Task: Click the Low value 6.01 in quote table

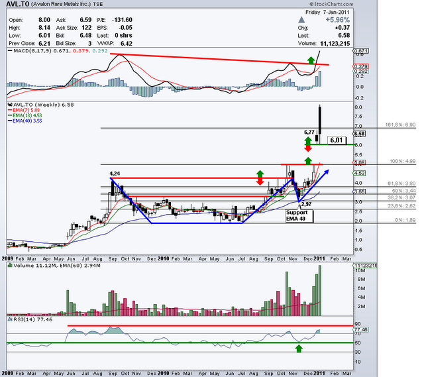Action: 44,35
